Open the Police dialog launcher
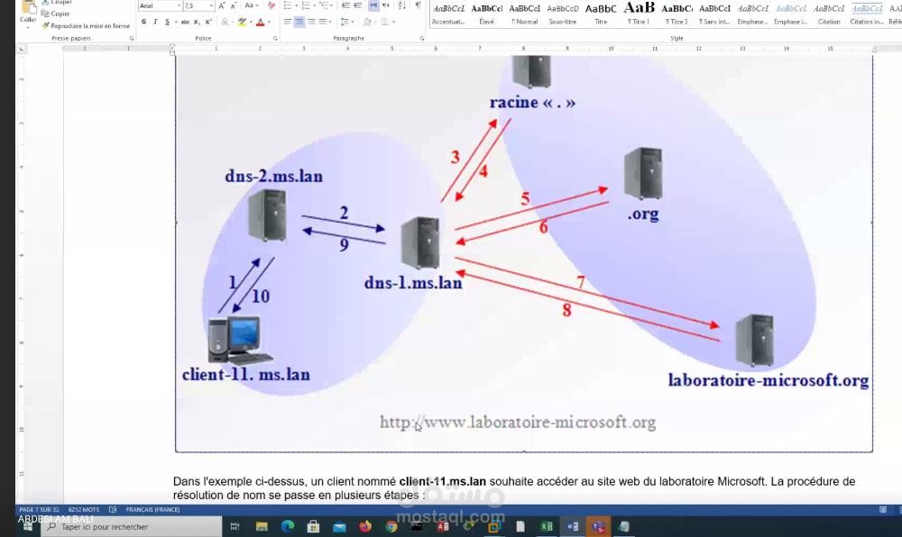 pos(275,39)
